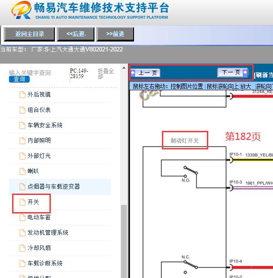Click document icon beside 车载诊断系统
This screenshot has height=278, width=273.
tap(22, 263)
